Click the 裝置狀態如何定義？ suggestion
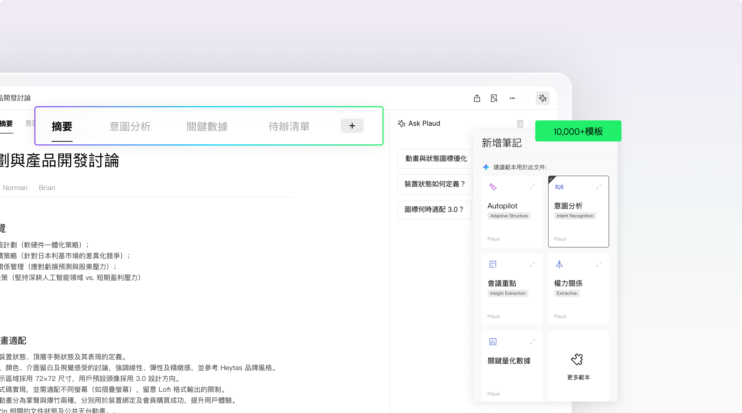742x413 pixels. (x=435, y=184)
